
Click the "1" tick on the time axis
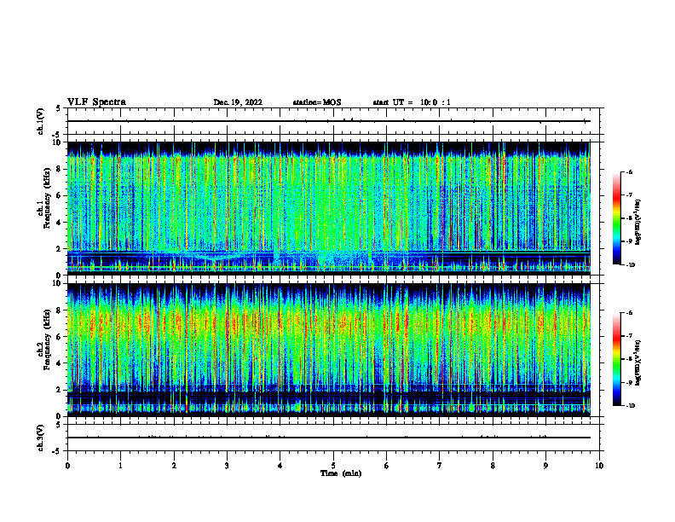tap(120, 466)
